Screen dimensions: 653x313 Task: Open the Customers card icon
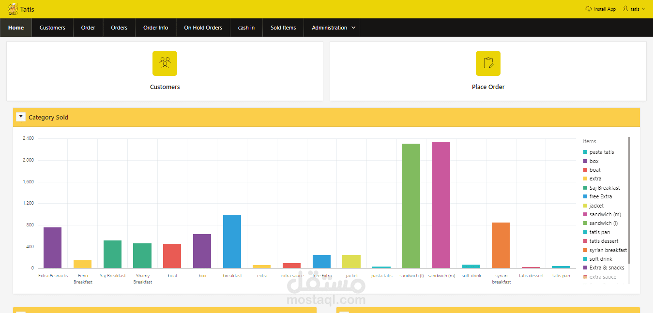point(165,63)
